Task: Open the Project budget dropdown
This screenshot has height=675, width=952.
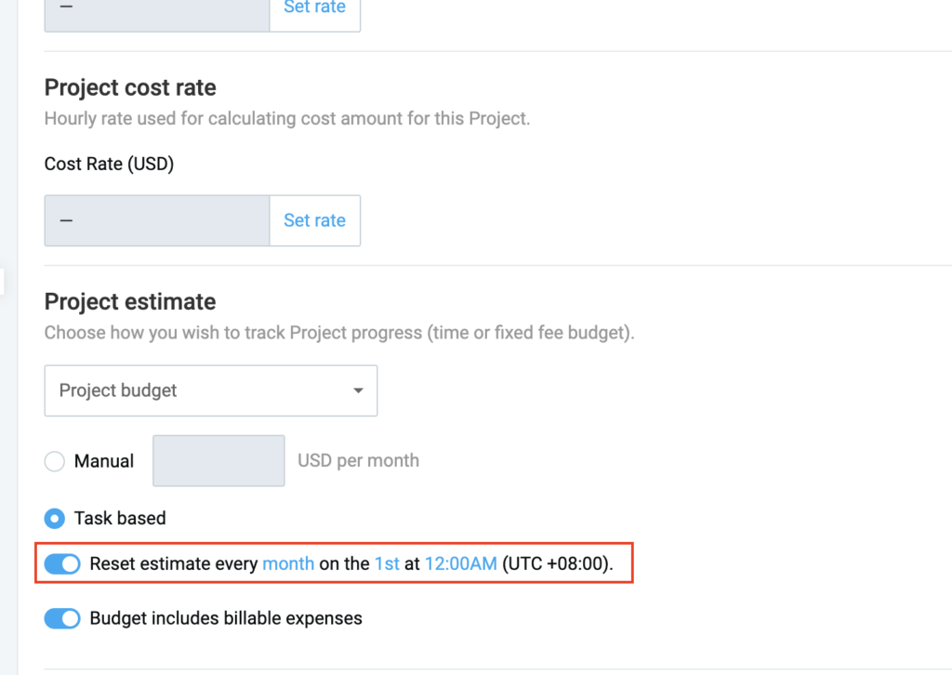Action: (x=210, y=390)
